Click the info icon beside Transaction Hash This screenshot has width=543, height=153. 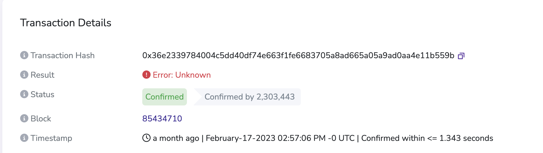(24, 55)
